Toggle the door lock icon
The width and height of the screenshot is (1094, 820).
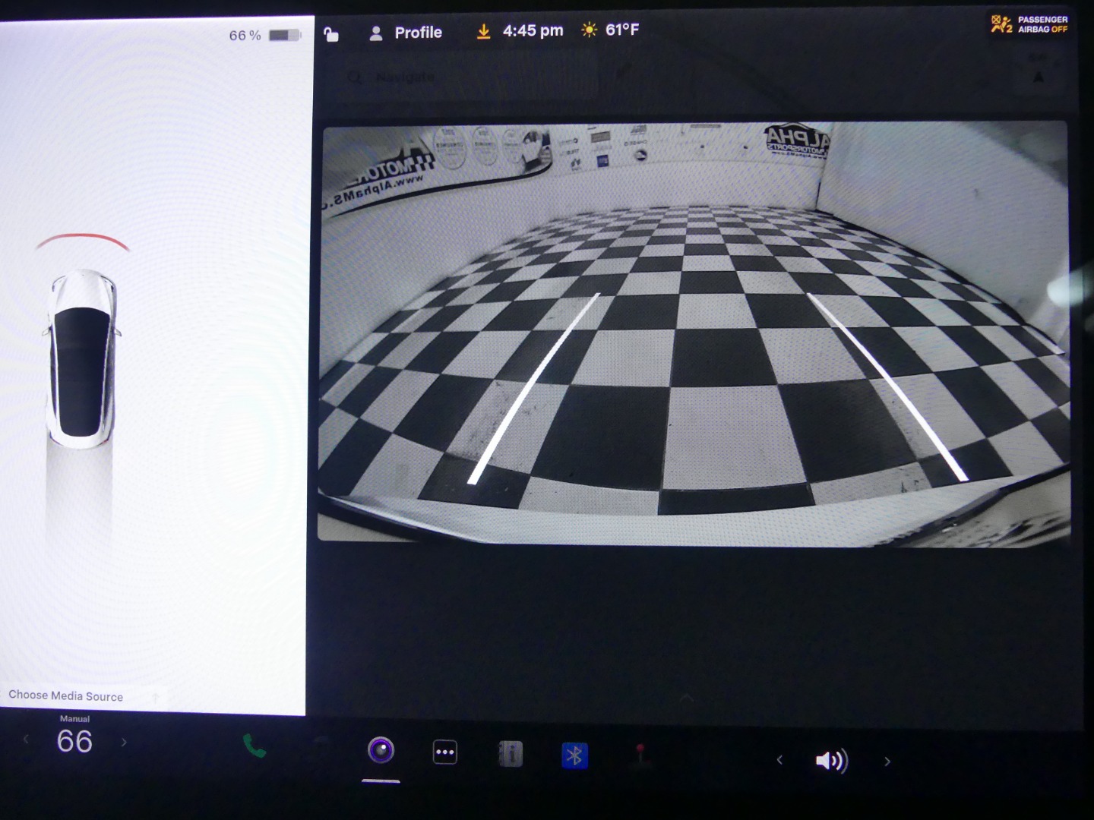331,34
